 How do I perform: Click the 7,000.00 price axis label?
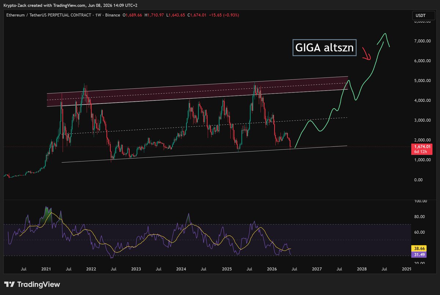(x=422, y=41)
